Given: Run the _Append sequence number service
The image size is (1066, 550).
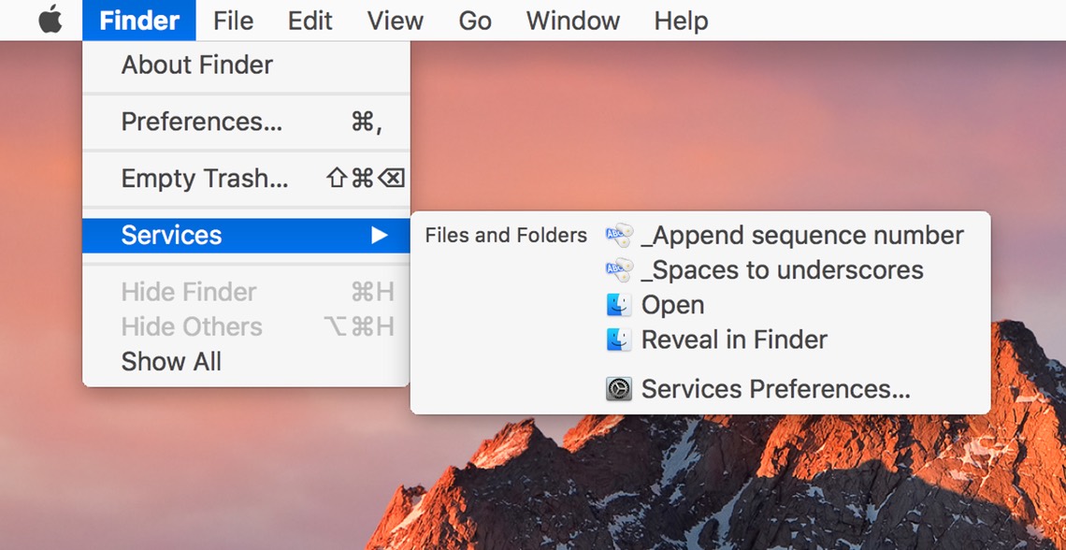Looking at the screenshot, I should (802, 235).
